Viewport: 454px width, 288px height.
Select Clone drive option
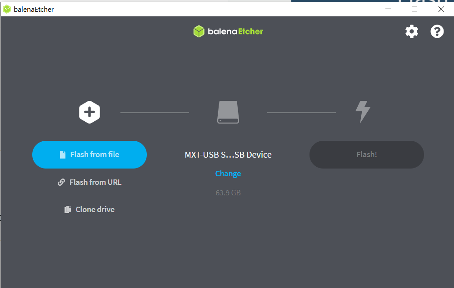tap(90, 209)
